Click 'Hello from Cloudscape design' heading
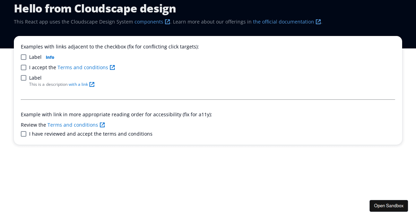 pos(95,8)
